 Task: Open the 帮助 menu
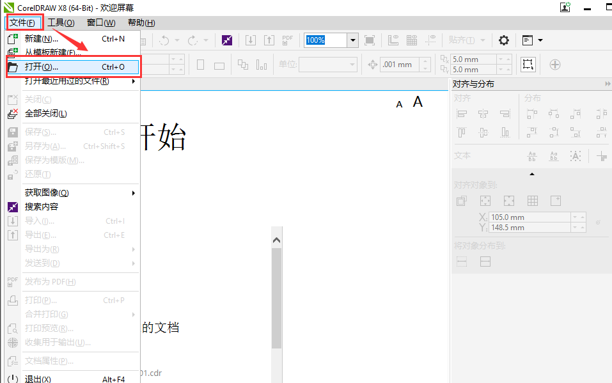(x=142, y=22)
